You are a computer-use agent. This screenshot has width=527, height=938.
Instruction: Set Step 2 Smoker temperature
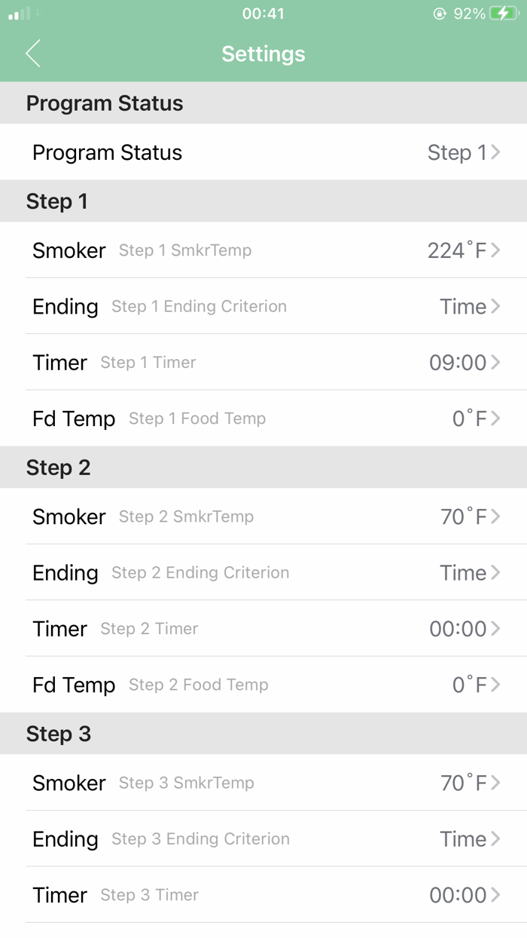[x=263, y=517]
